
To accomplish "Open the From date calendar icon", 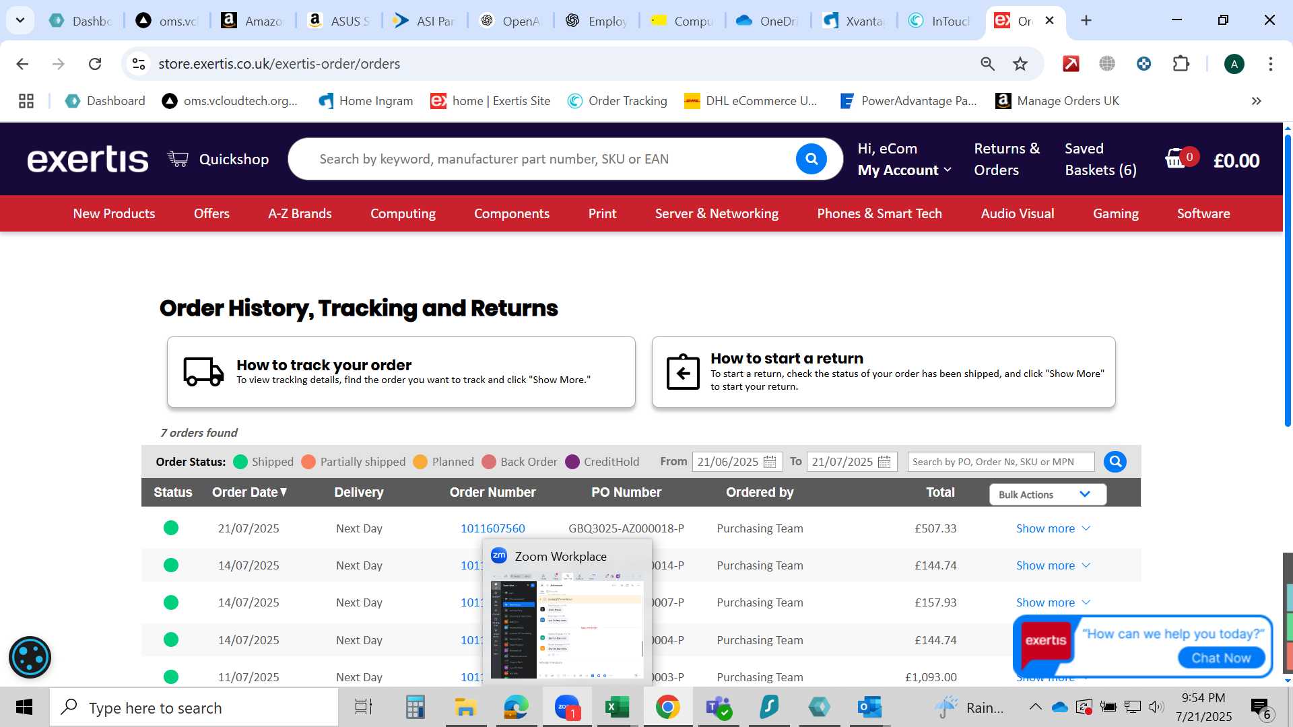I will coord(770,462).
